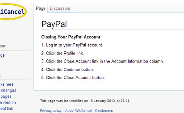This screenshot has height=113, width=184.
Task: Open the Discussion tab
Action: [x=60, y=8]
